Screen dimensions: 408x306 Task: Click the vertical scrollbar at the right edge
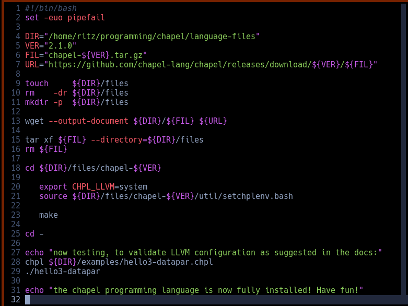point(404,149)
